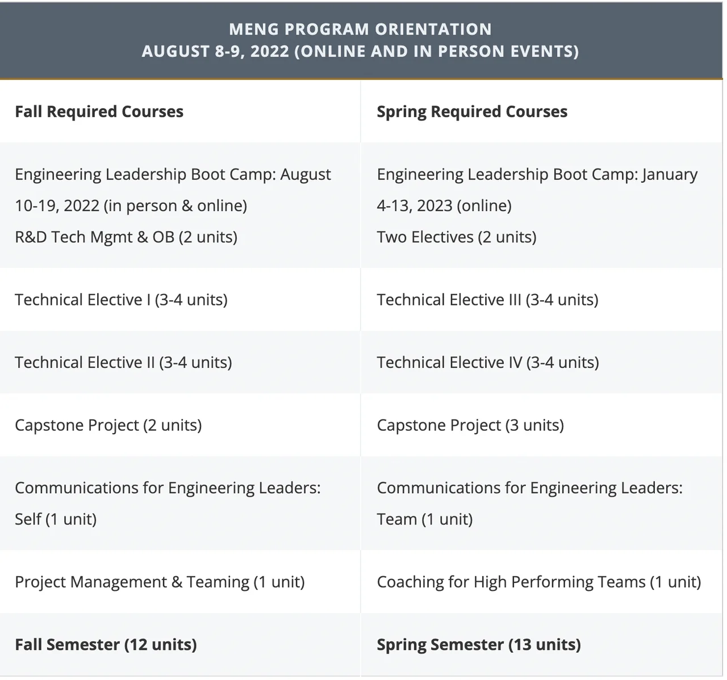Click the Technical Elective III cell
The height and width of the screenshot is (680, 727).
point(487,300)
